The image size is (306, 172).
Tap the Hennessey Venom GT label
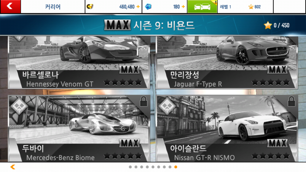pos(60,84)
